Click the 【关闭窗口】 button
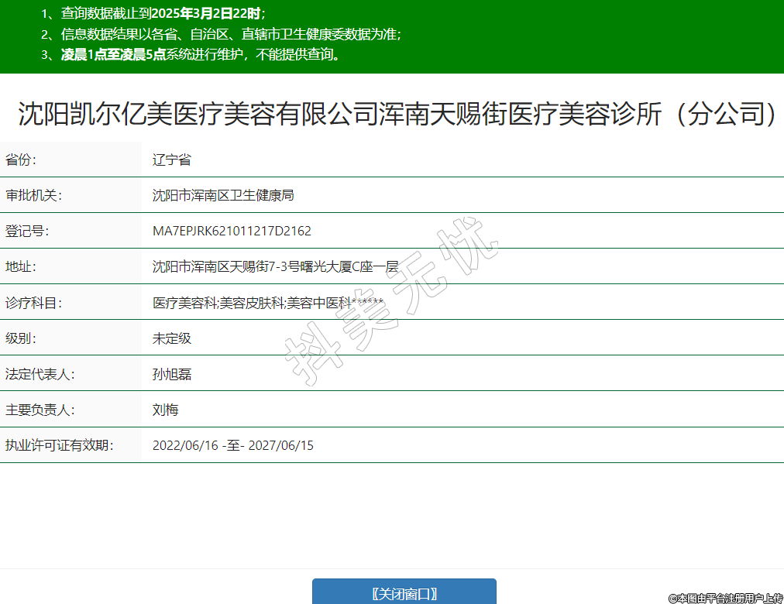784x604 pixels. pos(404,593)
